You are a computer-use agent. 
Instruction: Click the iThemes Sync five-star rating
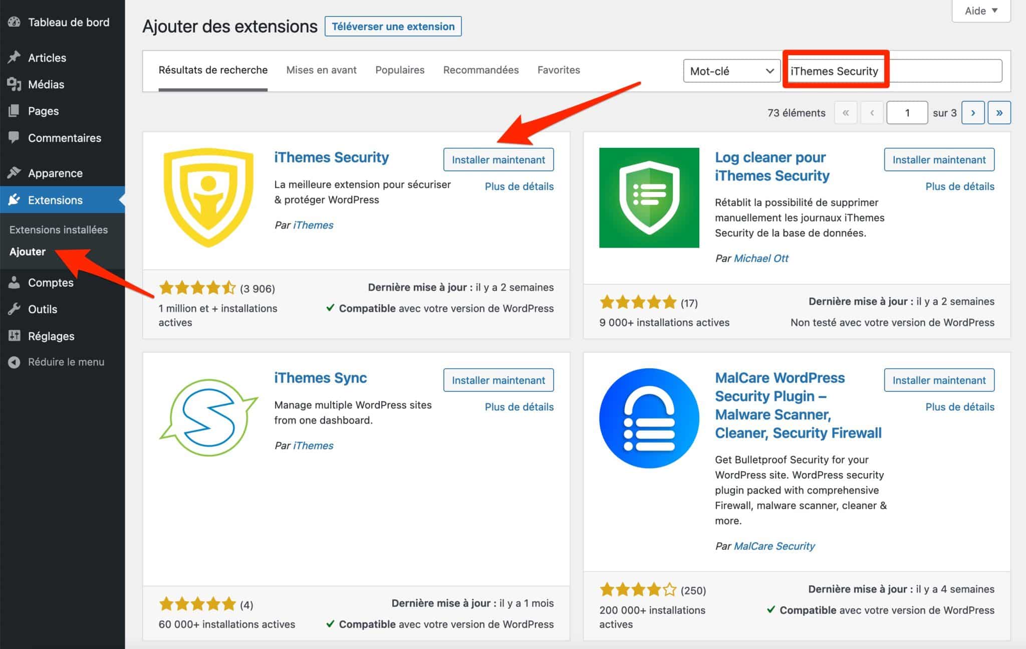(197, 603)
